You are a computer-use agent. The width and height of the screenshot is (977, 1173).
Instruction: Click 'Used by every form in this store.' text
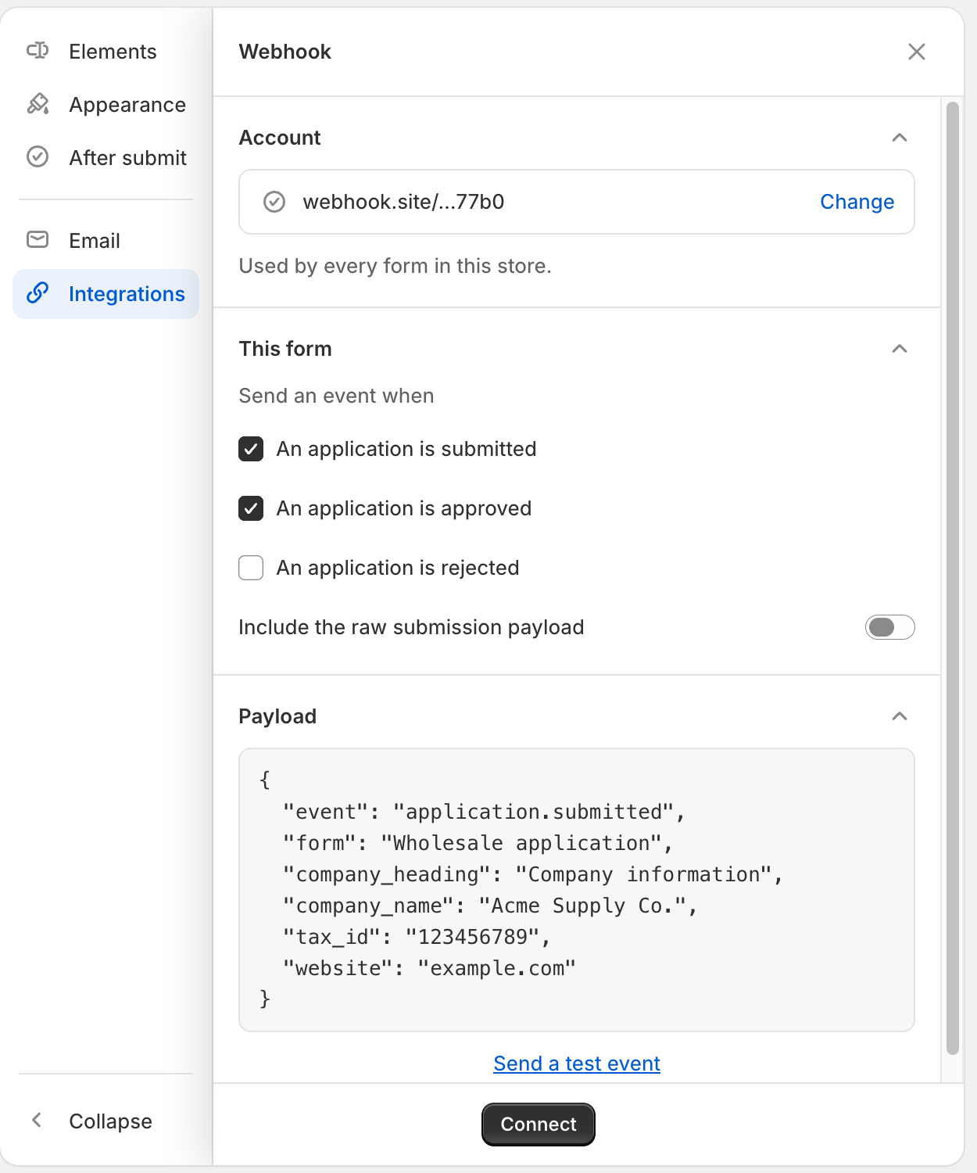click(395, 266)
